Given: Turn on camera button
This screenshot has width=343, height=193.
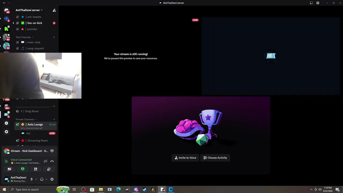Looking at the screenshot, I should point(9,169).
